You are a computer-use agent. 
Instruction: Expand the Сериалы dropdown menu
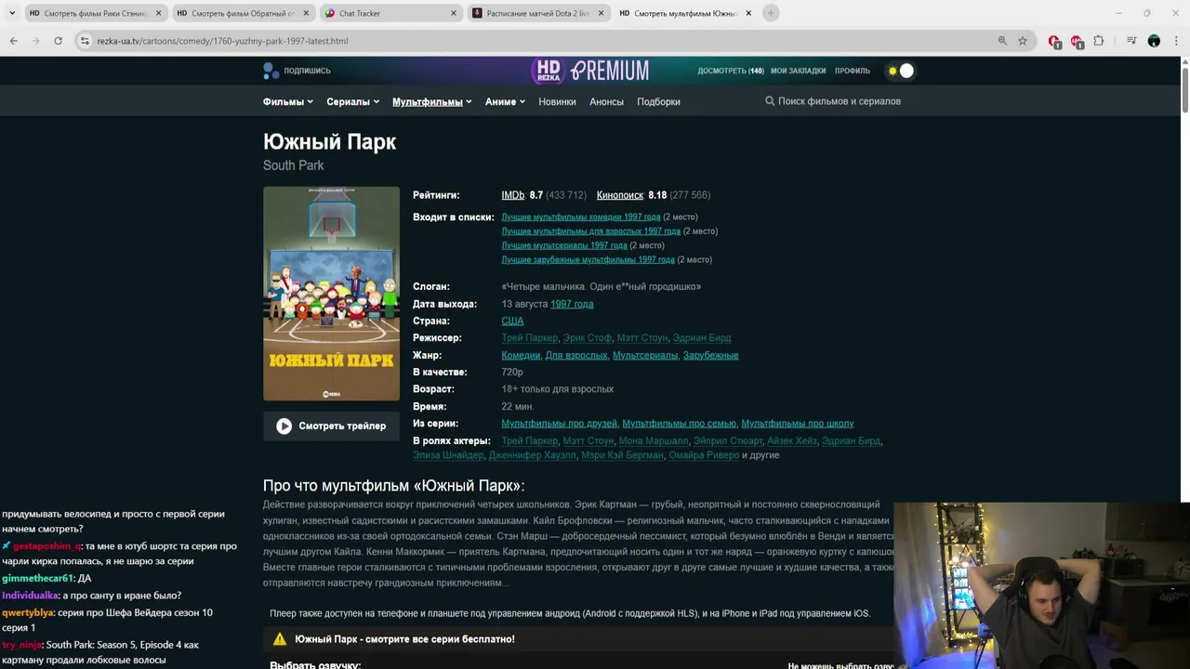[x=352, y=101]
